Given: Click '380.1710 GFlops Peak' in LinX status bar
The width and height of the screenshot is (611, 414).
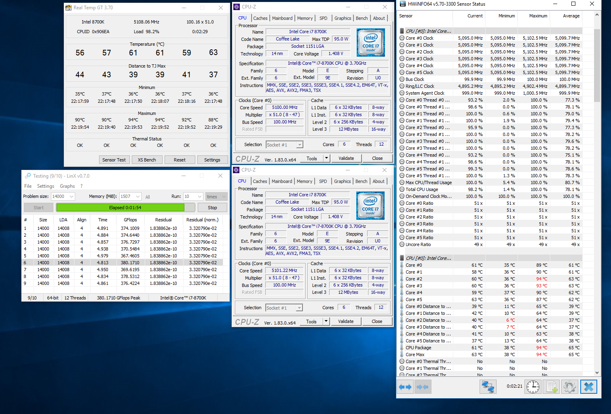Looking at the screenshot, I should [118, 298].
